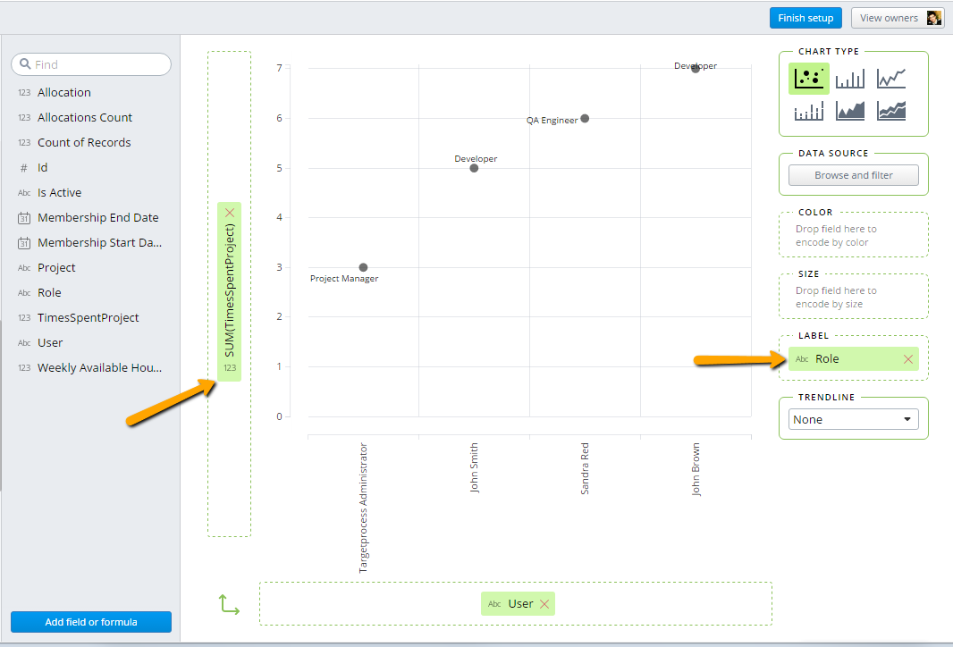The width and height of the screenshot is (953, 647).
Task: Open the Trendline dropdown set to None
Action: 854,419
